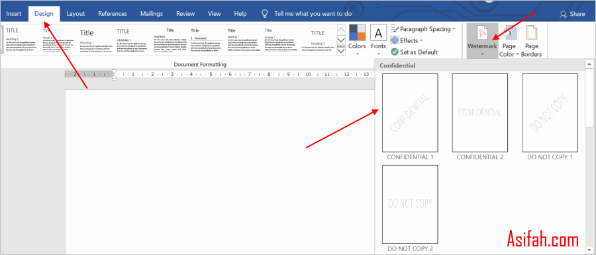Click the Tell me what you want to do box
Screen dimensions: 596x255
313,14
